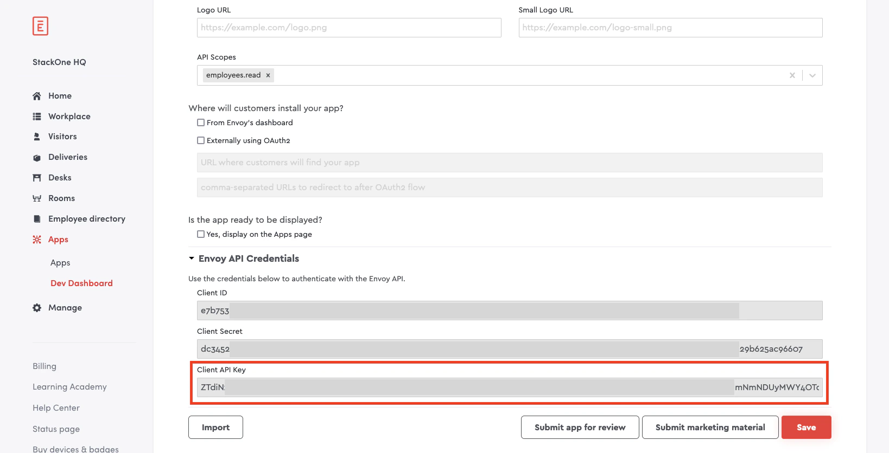Click StackOne HQ workspace name
The height and width of the screenshot is (453, 889).
[59, 62]
